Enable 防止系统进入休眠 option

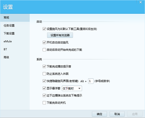point(44,74)
